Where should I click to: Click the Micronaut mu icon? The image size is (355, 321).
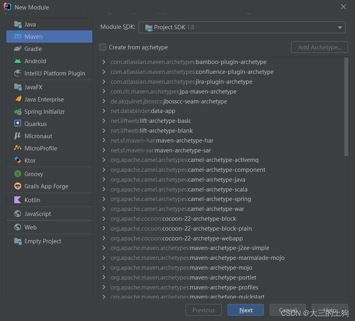click(x=18, y=136)
